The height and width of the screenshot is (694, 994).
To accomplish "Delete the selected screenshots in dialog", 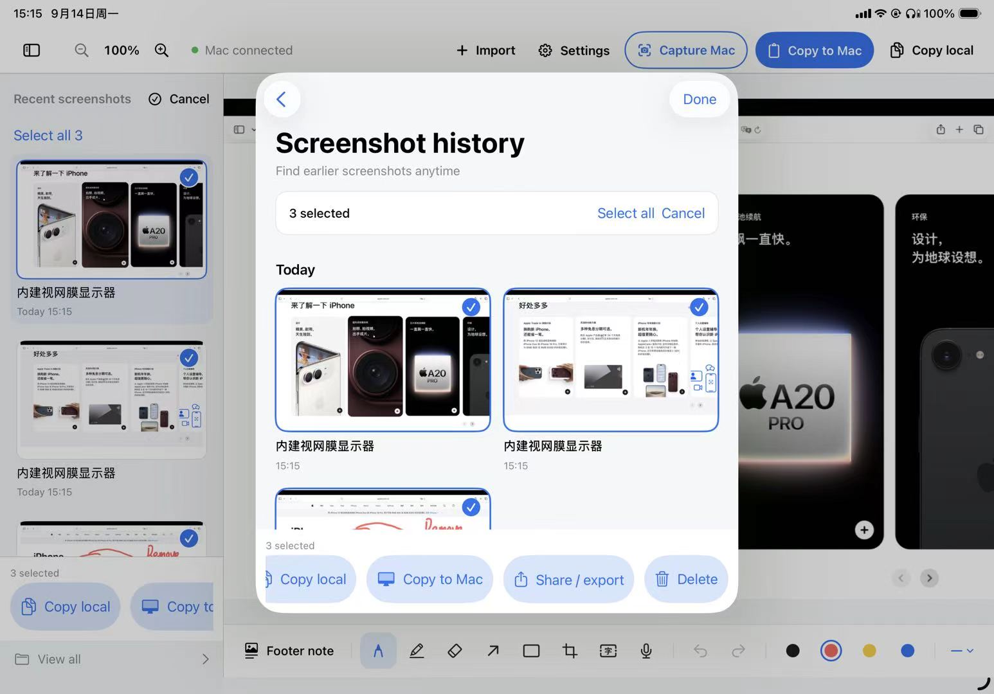I will click(x=686, y=579).
